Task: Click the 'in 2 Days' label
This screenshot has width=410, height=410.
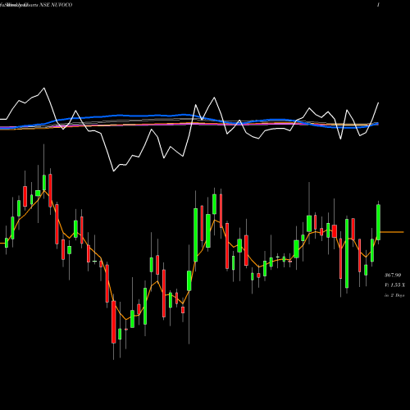Action: 394,295
